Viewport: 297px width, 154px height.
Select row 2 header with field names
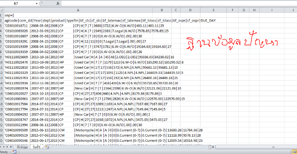2,20
